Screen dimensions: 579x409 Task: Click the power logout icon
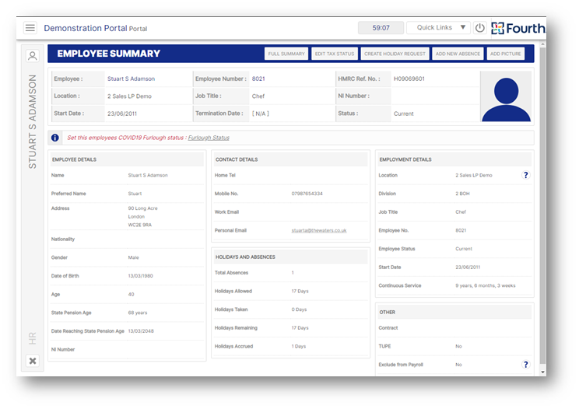pos(479,28)
